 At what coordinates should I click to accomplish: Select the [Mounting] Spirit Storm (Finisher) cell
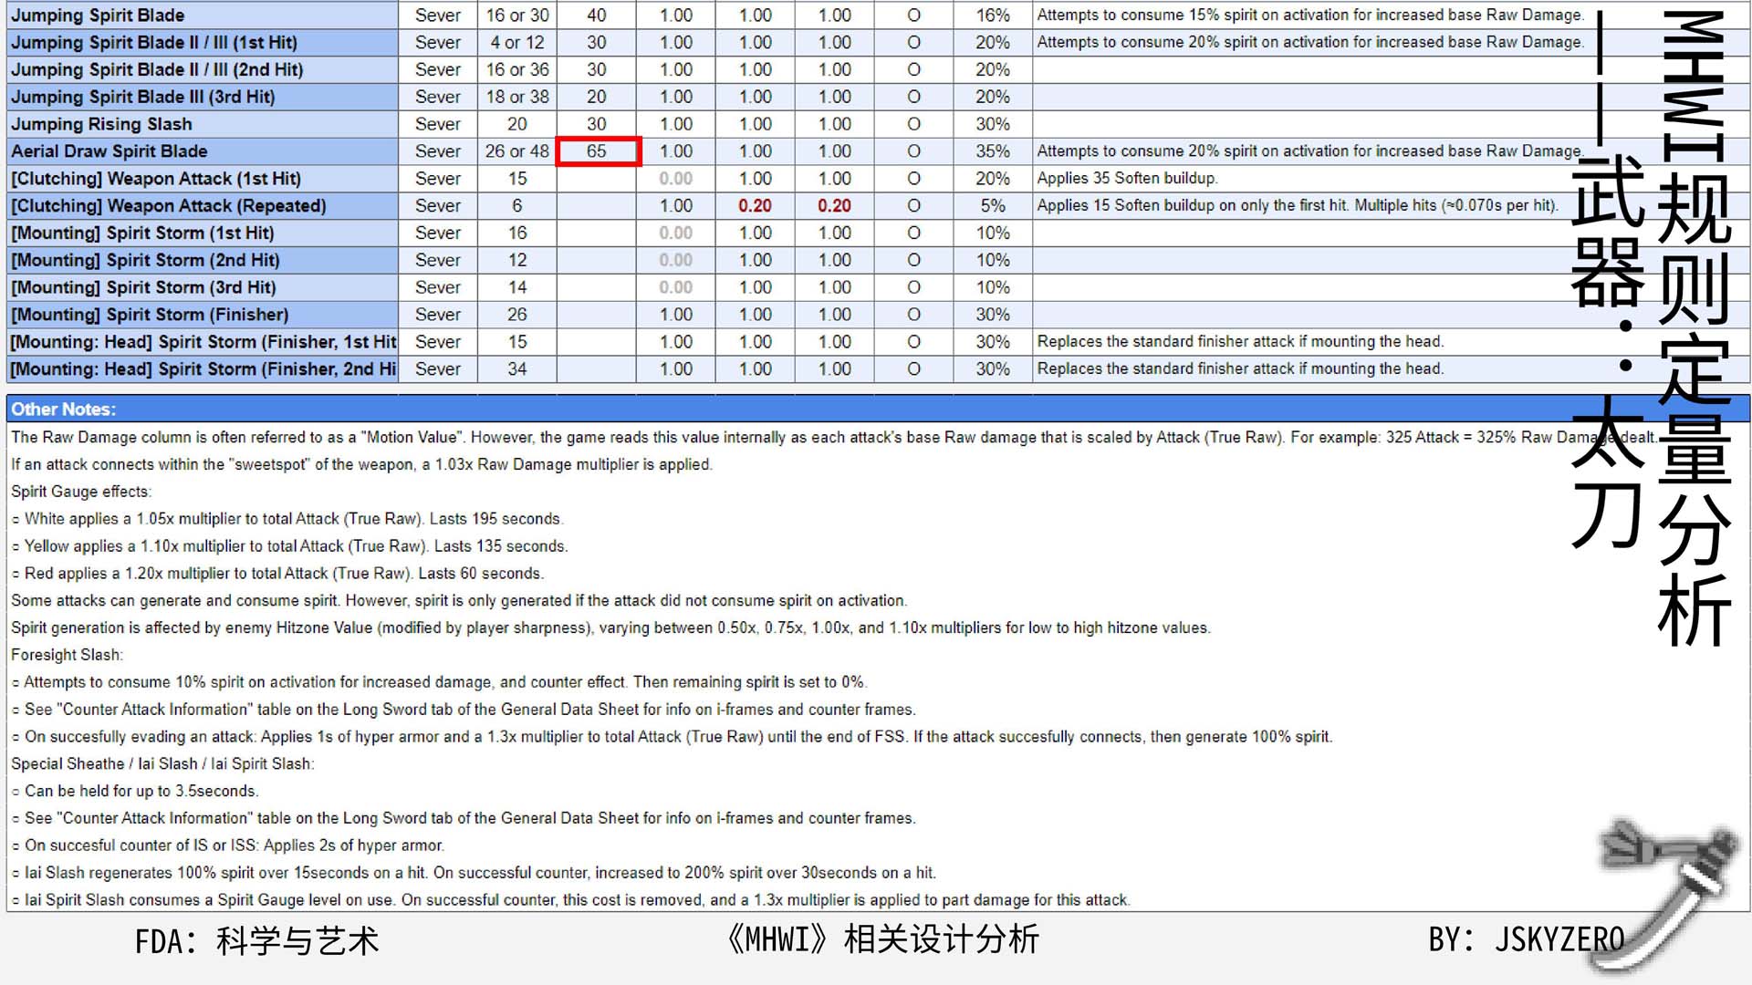150,315
